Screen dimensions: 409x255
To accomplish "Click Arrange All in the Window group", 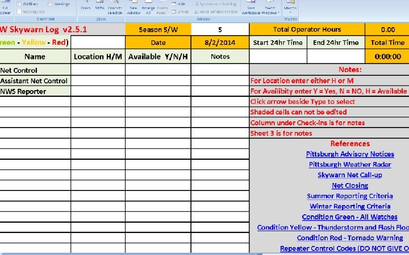I will pyautogui.click(x=148, y=7).
